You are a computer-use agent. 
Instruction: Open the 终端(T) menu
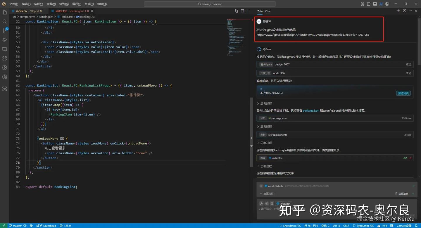tap(89, 4)
